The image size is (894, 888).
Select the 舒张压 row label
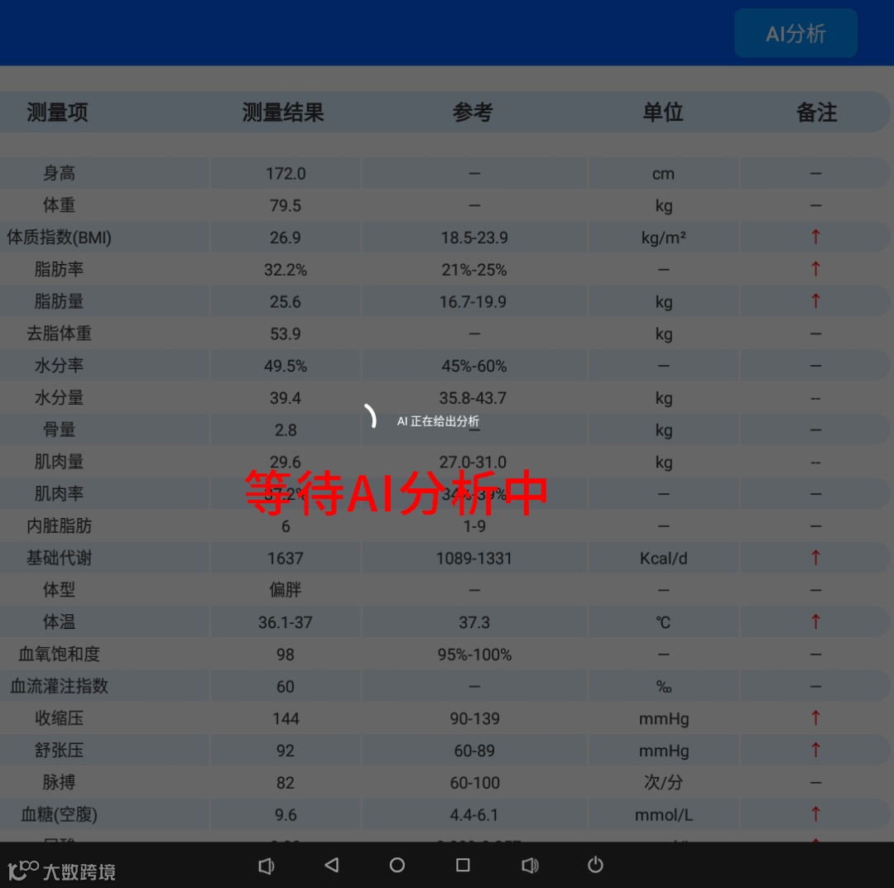(59, 750)
